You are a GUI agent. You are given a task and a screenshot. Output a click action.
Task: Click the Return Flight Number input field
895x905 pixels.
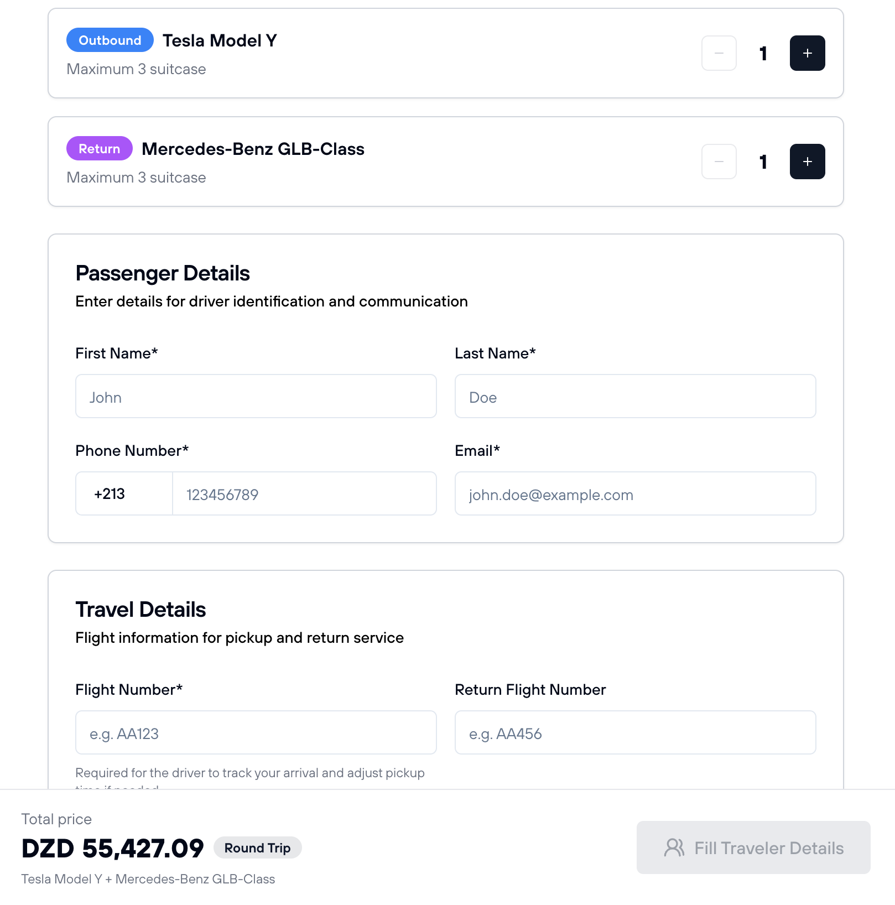coord(635,732)
